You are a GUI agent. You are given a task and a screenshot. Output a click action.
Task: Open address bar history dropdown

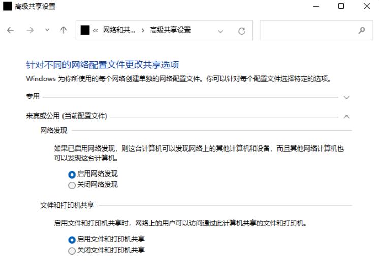pyautogui.click(x=220, y=31)
